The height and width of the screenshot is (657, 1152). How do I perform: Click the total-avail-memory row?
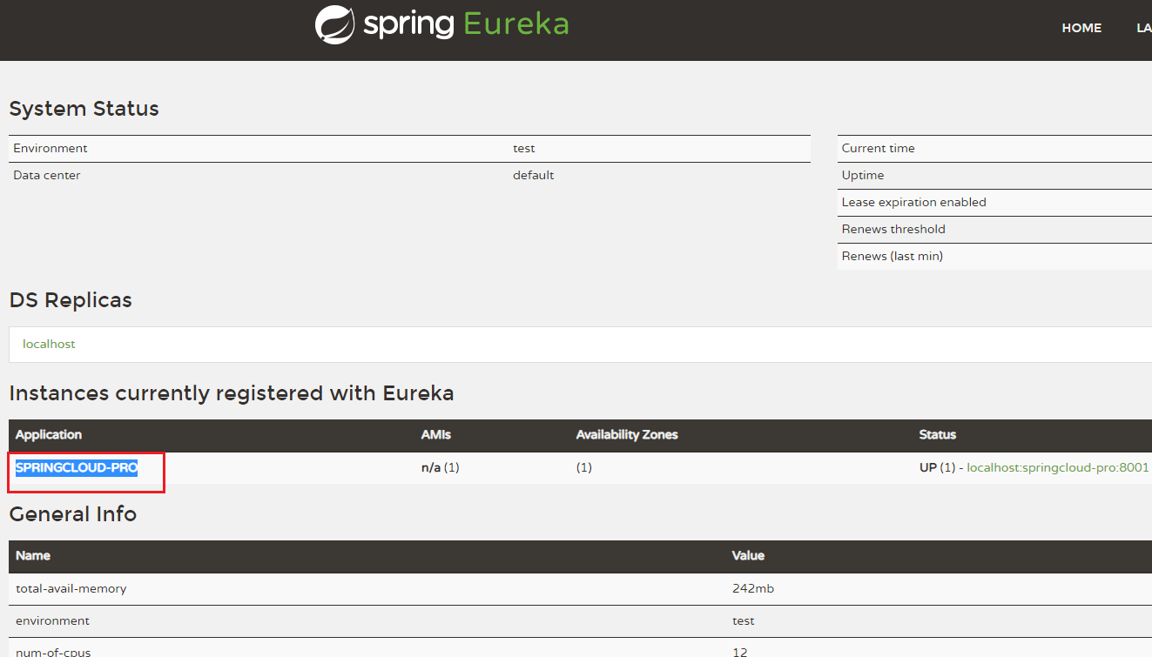(580, 589)
